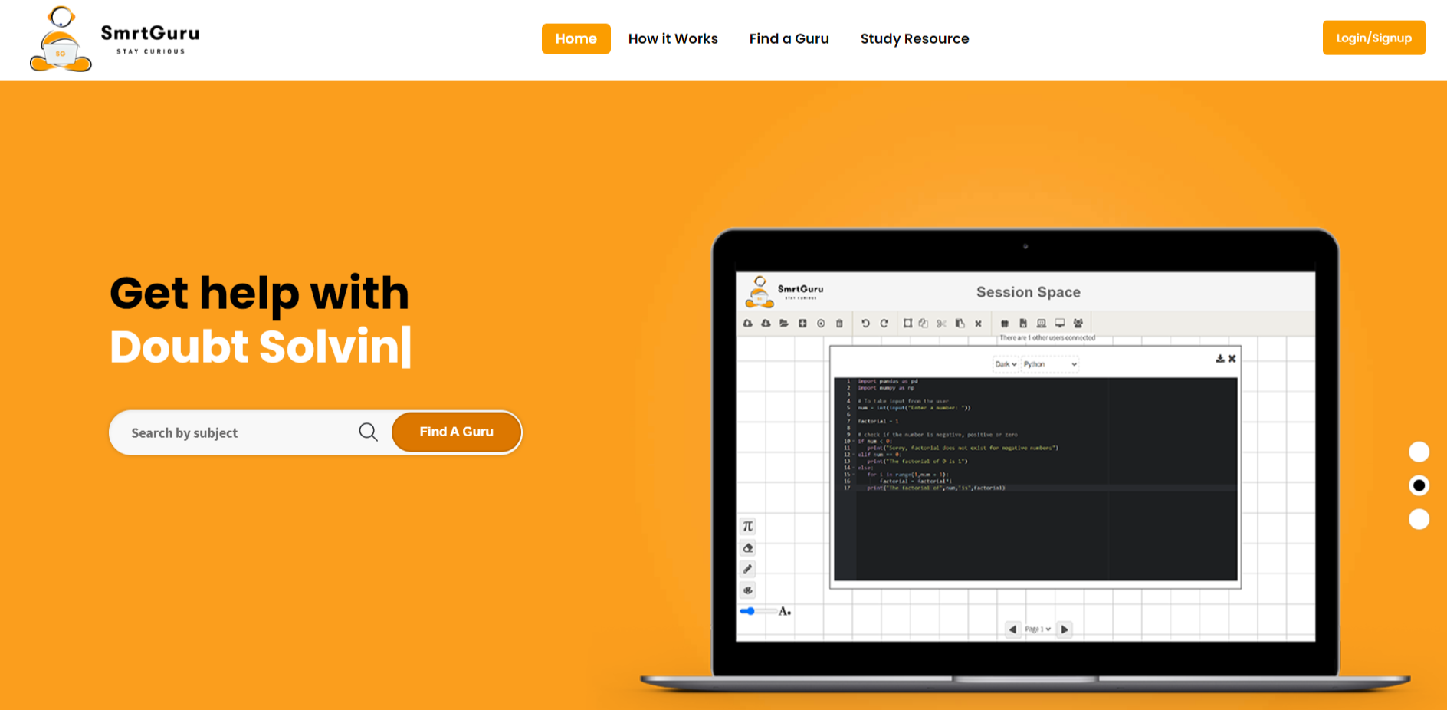The height and width of the screenshot is (710, 1447).
Task: Click the Find A Guru orange button
Action: click(456, 432)
